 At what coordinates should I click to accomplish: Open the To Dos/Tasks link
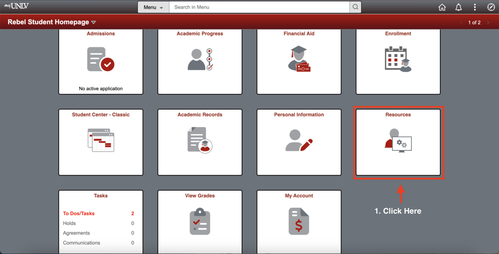pos(79,213)
